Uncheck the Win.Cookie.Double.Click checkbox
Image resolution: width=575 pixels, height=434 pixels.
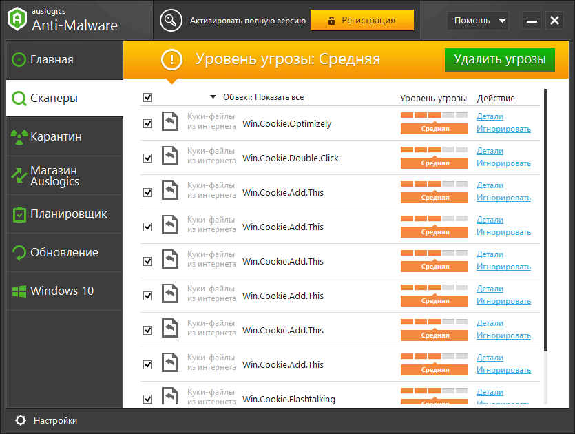coord(148,158)
